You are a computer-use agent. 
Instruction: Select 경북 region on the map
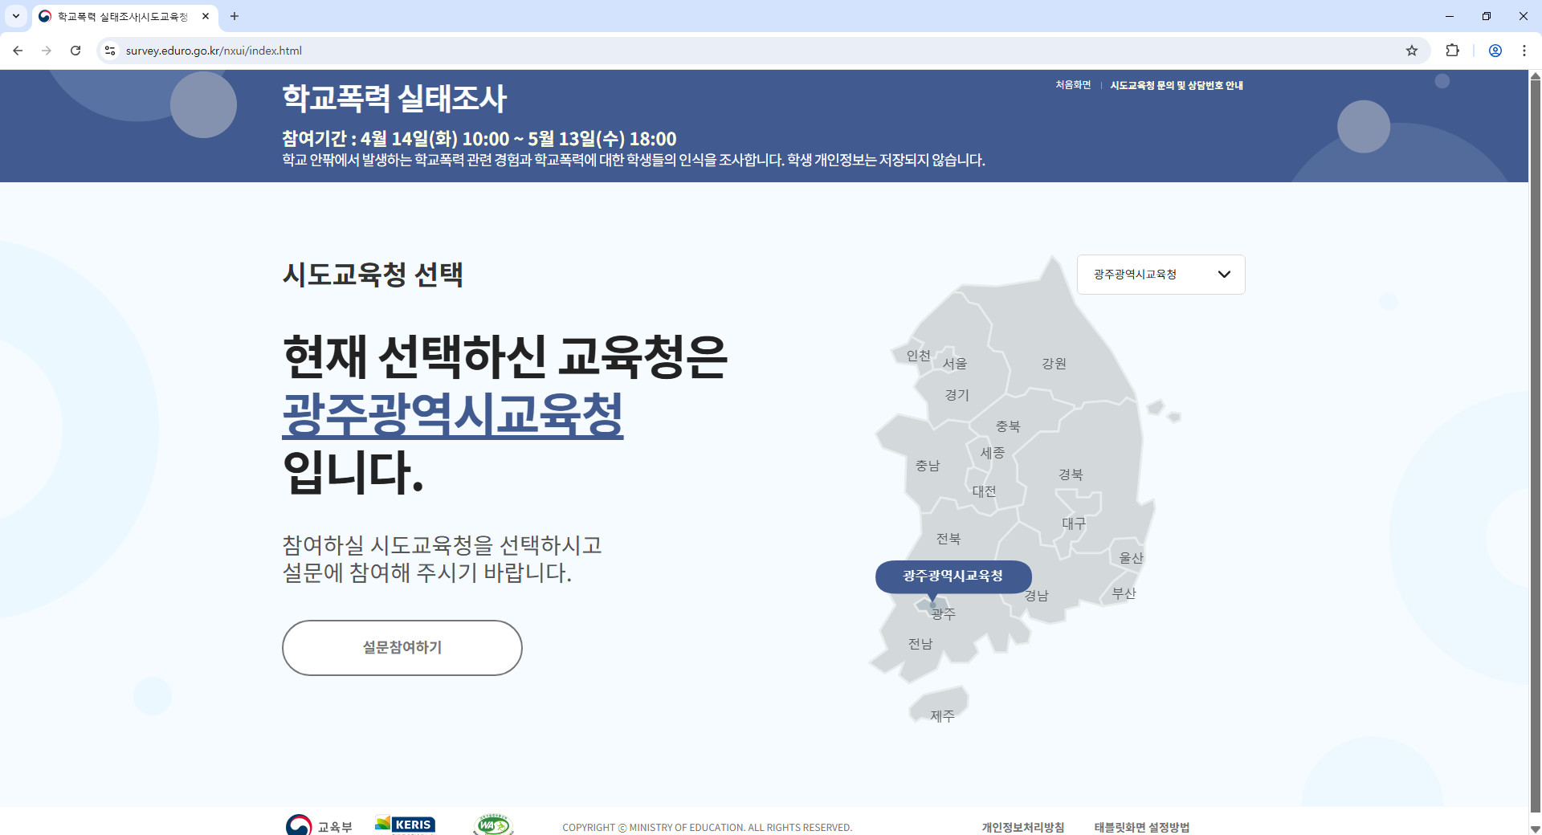coord(1071,475)
